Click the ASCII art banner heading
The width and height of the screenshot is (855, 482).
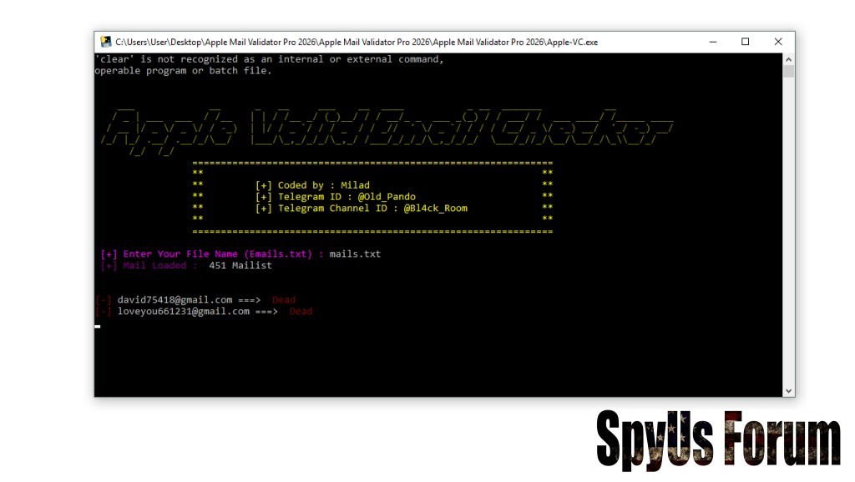(x=390, y=129)
